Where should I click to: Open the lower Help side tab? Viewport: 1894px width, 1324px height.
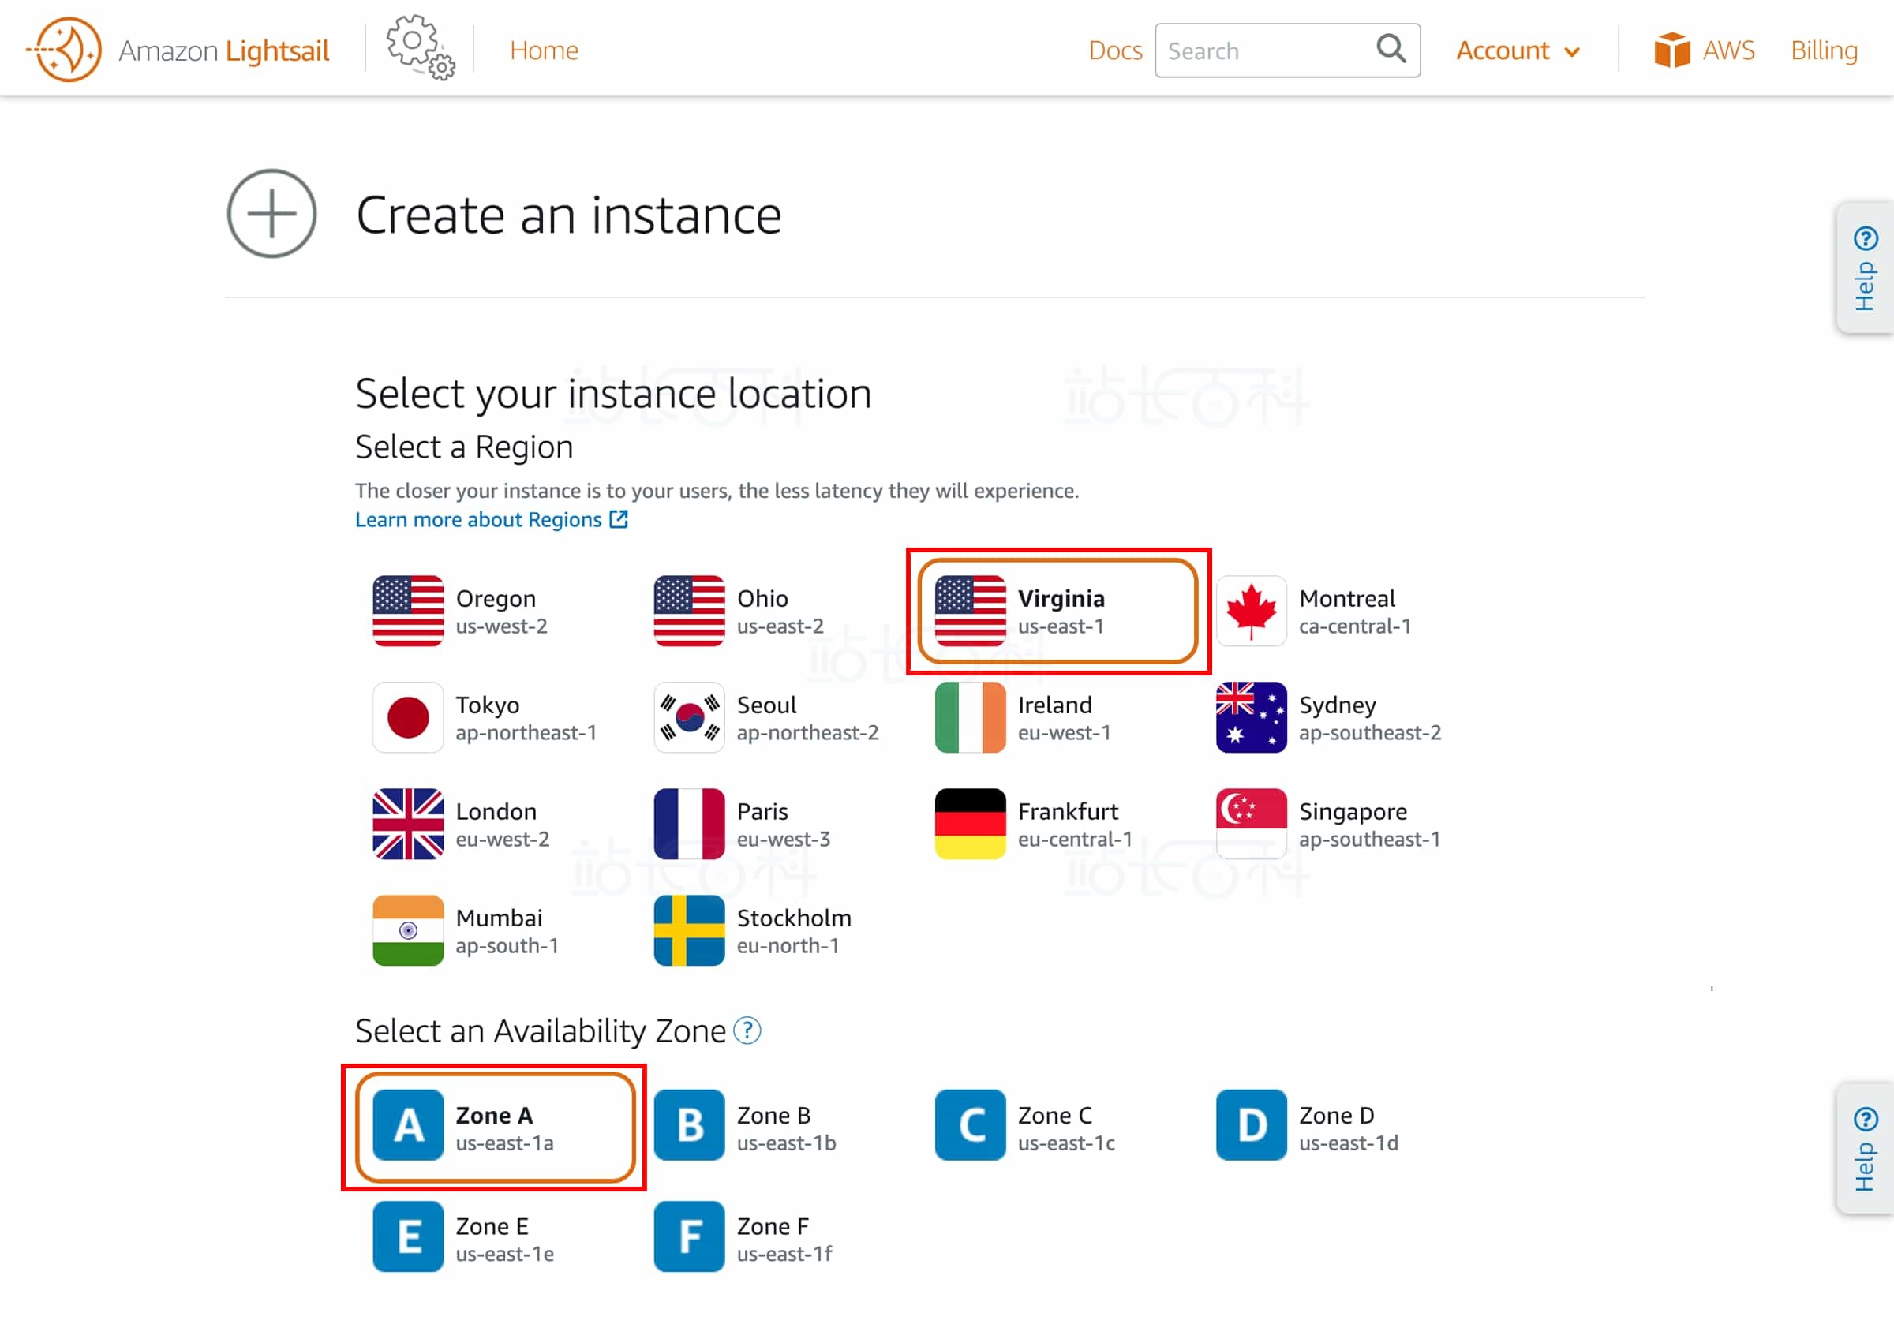(x=1865, y=1148)
